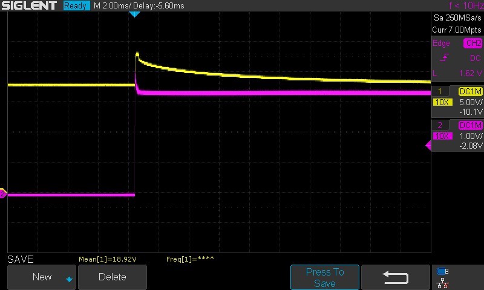Click the SIGLENT logo
This screenshot has height=290, width=484.
(29, 5)
